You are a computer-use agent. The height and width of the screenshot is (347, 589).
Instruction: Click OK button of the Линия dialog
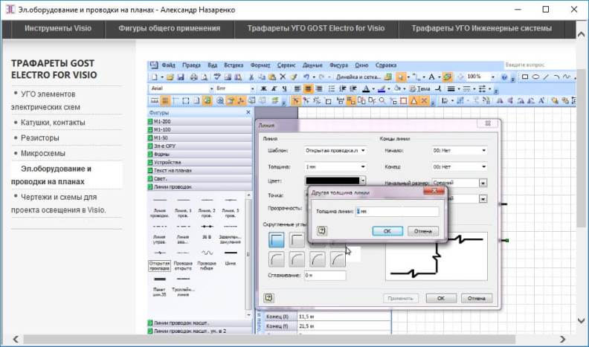click(441, 298)
